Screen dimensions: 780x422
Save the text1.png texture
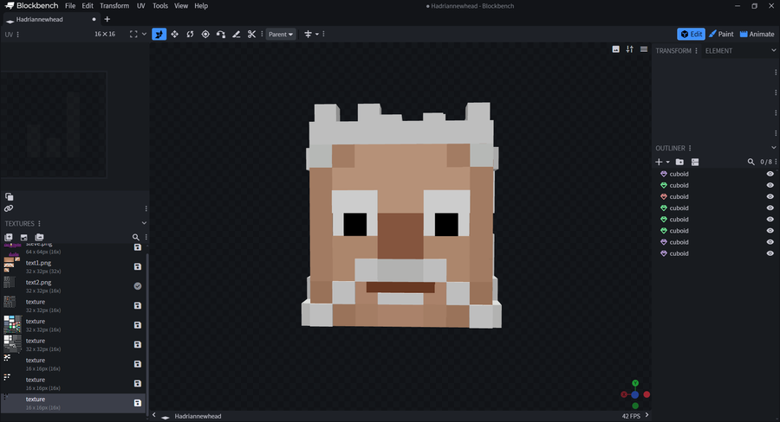[138, 266]
